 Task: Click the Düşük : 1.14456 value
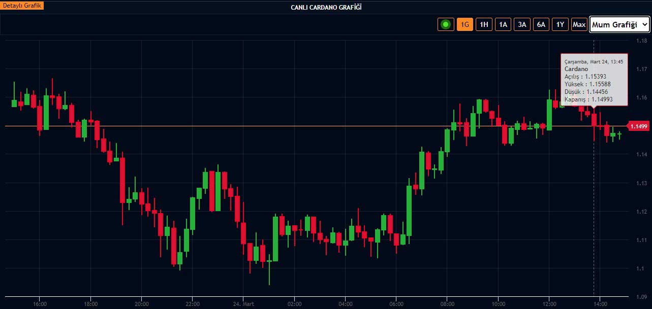click(x=586, y=92)
